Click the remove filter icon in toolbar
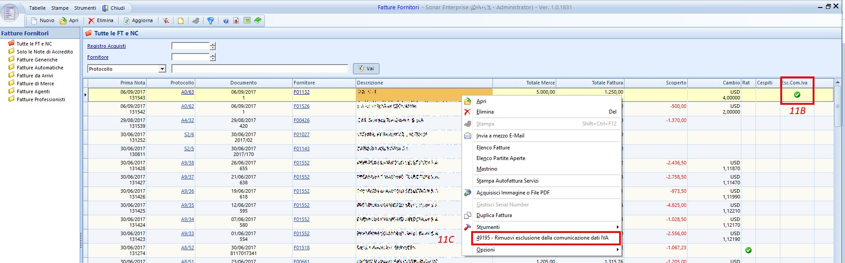845x263 pixels. click(166, 21)
